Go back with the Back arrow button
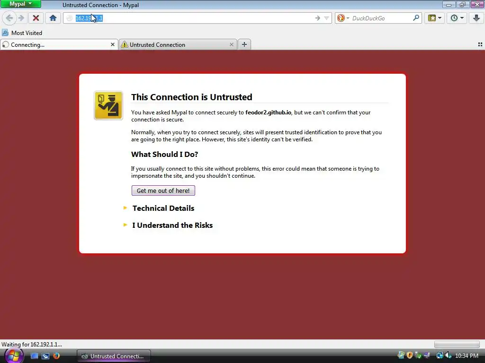The height and width of the screenshot is (363, 485). pyautogui.click(x=9, y=18)
